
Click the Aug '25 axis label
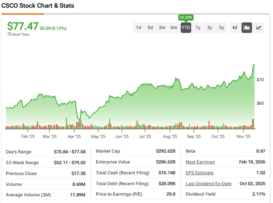coord(170,136)
